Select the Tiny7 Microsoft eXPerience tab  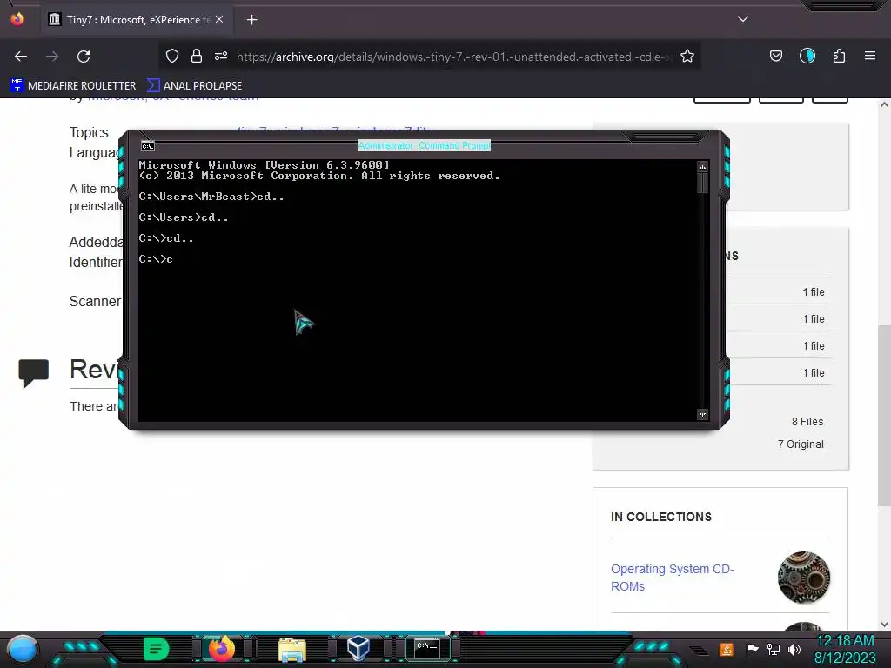pos(137,20)
